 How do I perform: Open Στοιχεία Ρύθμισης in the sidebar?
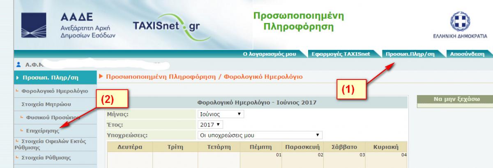coord(46,157)
